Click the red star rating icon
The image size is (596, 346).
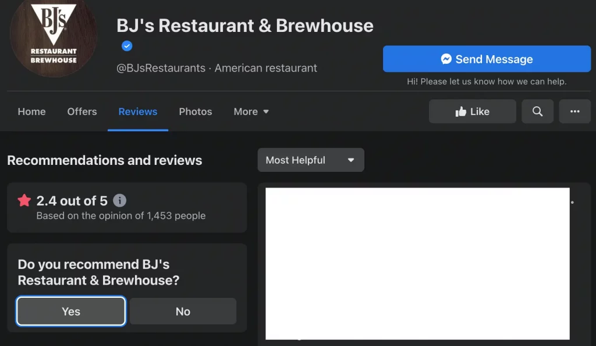(24, 200)
